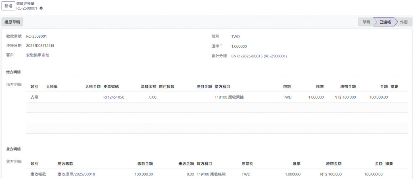This screenshot has height=179, width=413.
Task: Open receivable 應收憑單/2025/00018 link
Action: point(76,174)
